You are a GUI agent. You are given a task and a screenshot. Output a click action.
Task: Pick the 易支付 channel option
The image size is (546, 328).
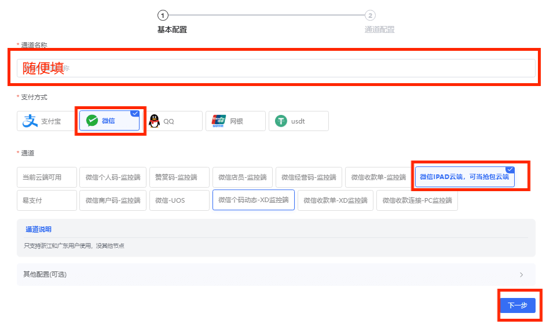point(47,200)
